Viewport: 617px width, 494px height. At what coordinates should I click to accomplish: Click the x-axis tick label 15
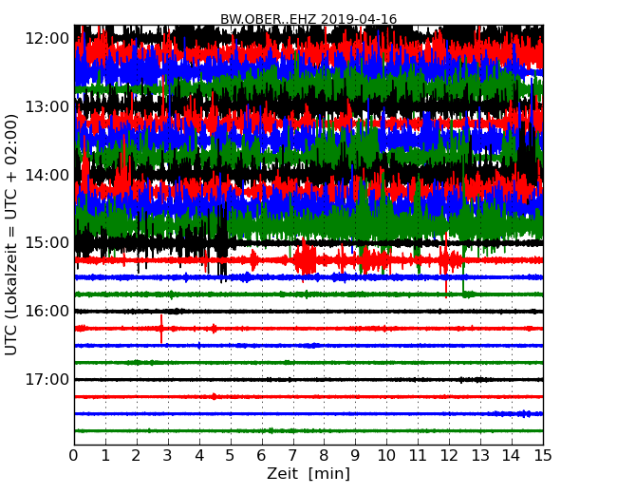(x=543, y=456)
